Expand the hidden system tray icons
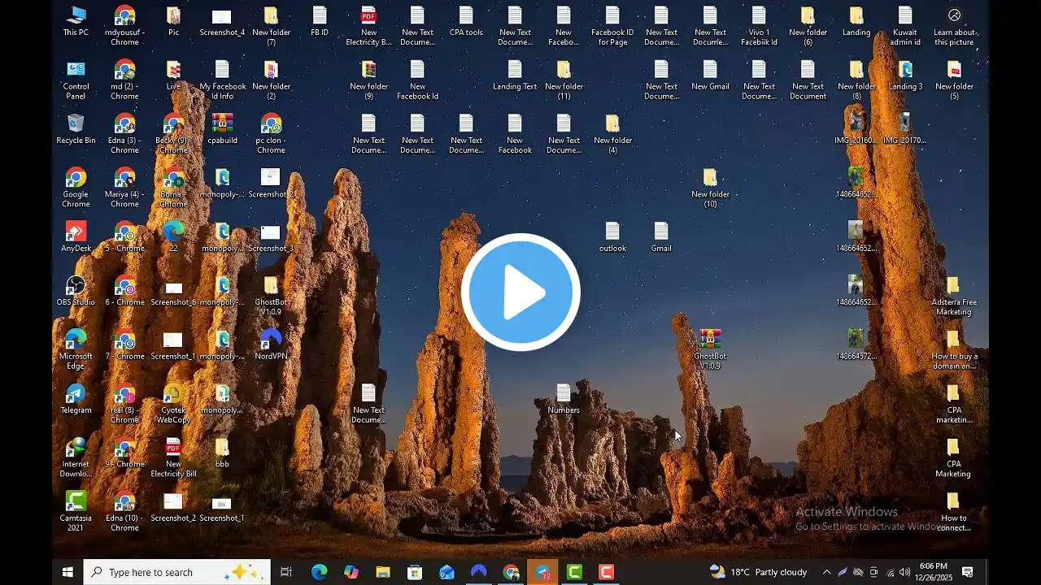 click(826, 572)
